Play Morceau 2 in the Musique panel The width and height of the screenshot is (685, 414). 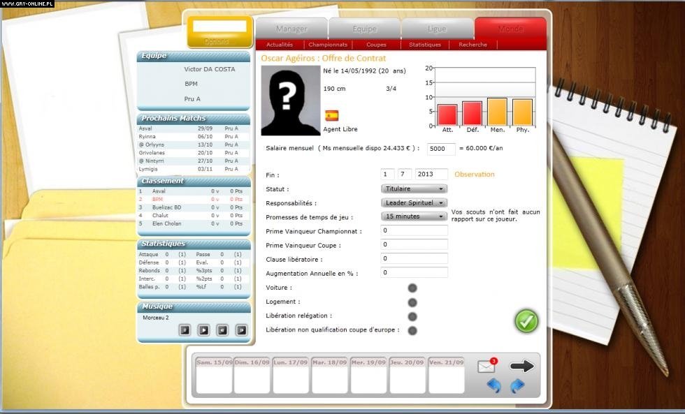coord(205,329)
